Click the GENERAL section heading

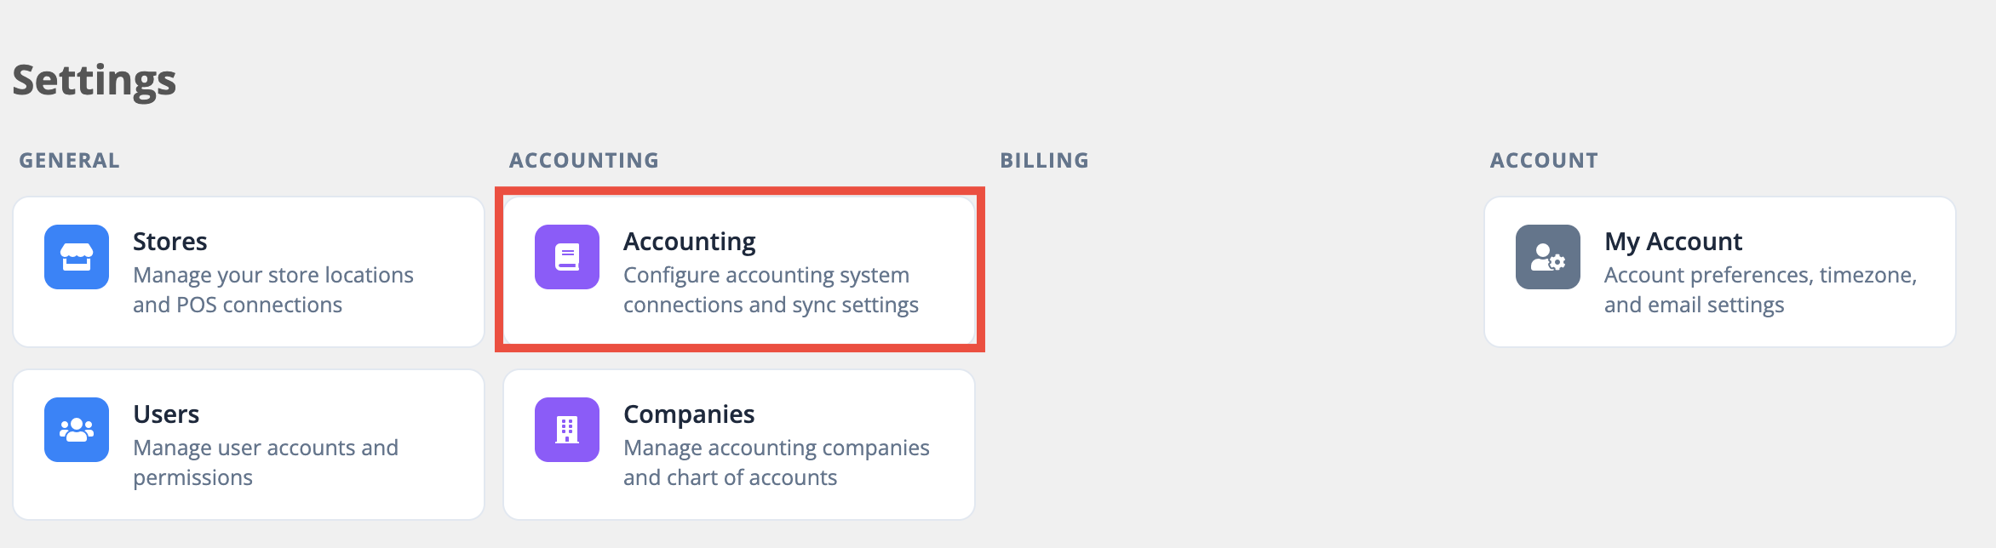pos(70,161)
